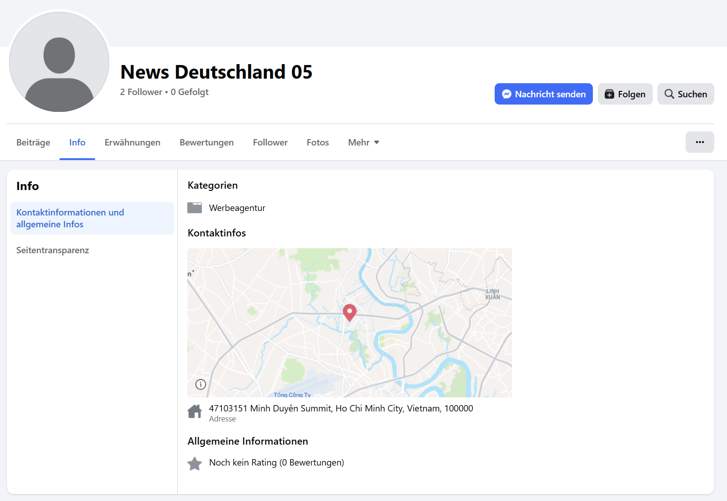Viewport: 727px width, 501px height.
Task: Click the '0 Gefolgt' count text
Action: [x=190, y=92]
